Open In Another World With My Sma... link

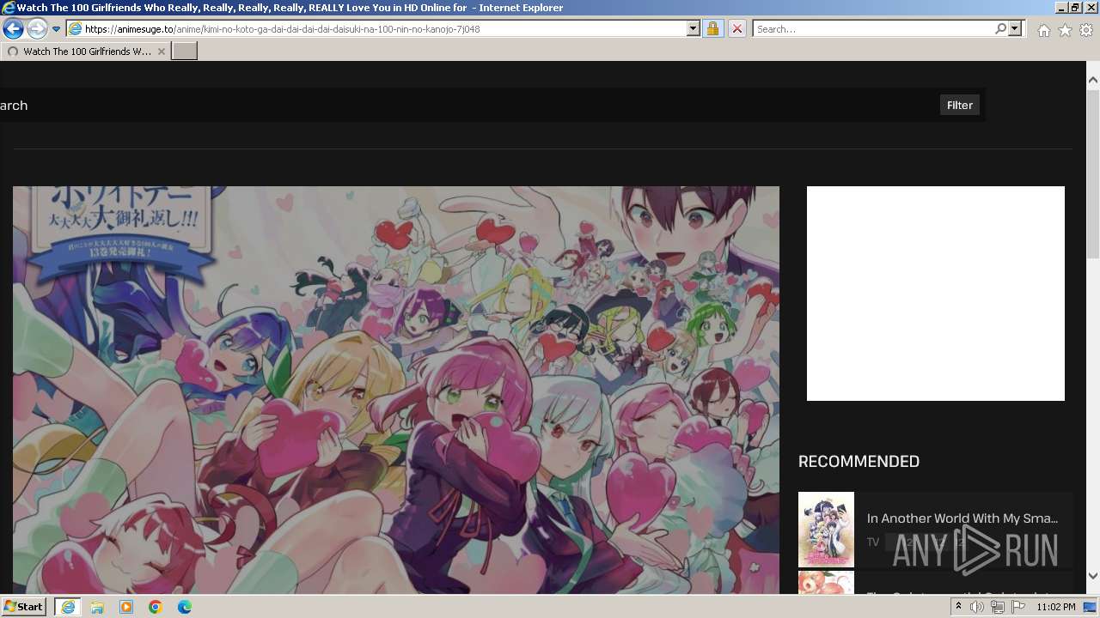coord(962,518)
